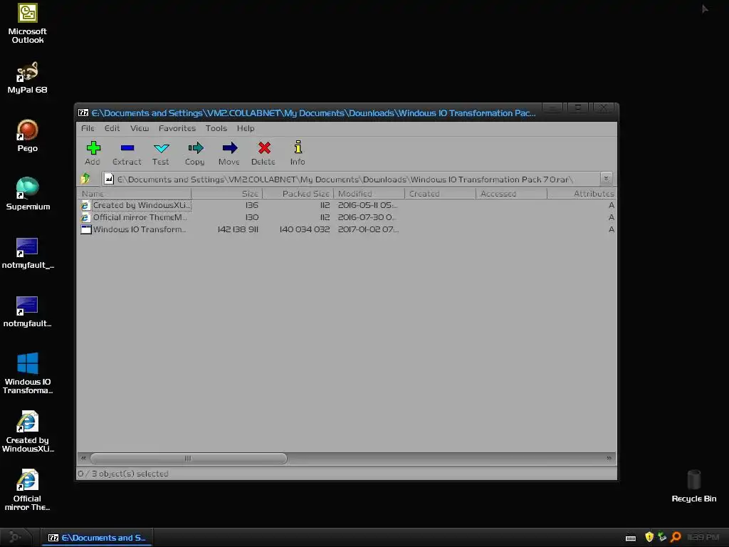Image resolution: width=729 pixels, height=547 pixels.
Task: Minimize the 7-Zip window
Action: (552, 108)
